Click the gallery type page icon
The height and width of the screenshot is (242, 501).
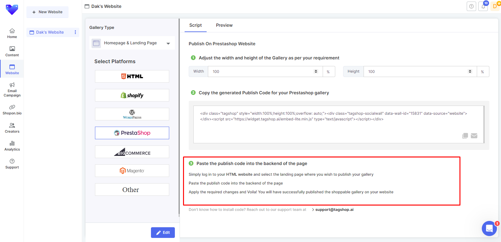[x=96, y=43]
